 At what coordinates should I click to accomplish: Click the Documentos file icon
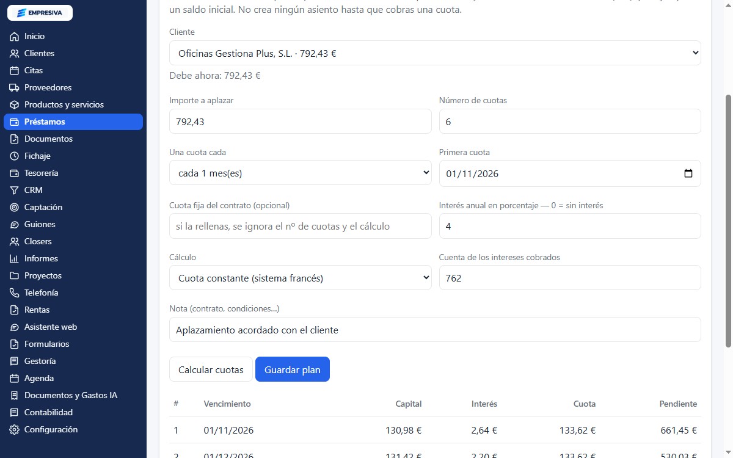coord(15,139)
